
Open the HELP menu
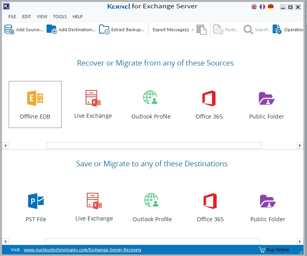(x=77, y=17)
